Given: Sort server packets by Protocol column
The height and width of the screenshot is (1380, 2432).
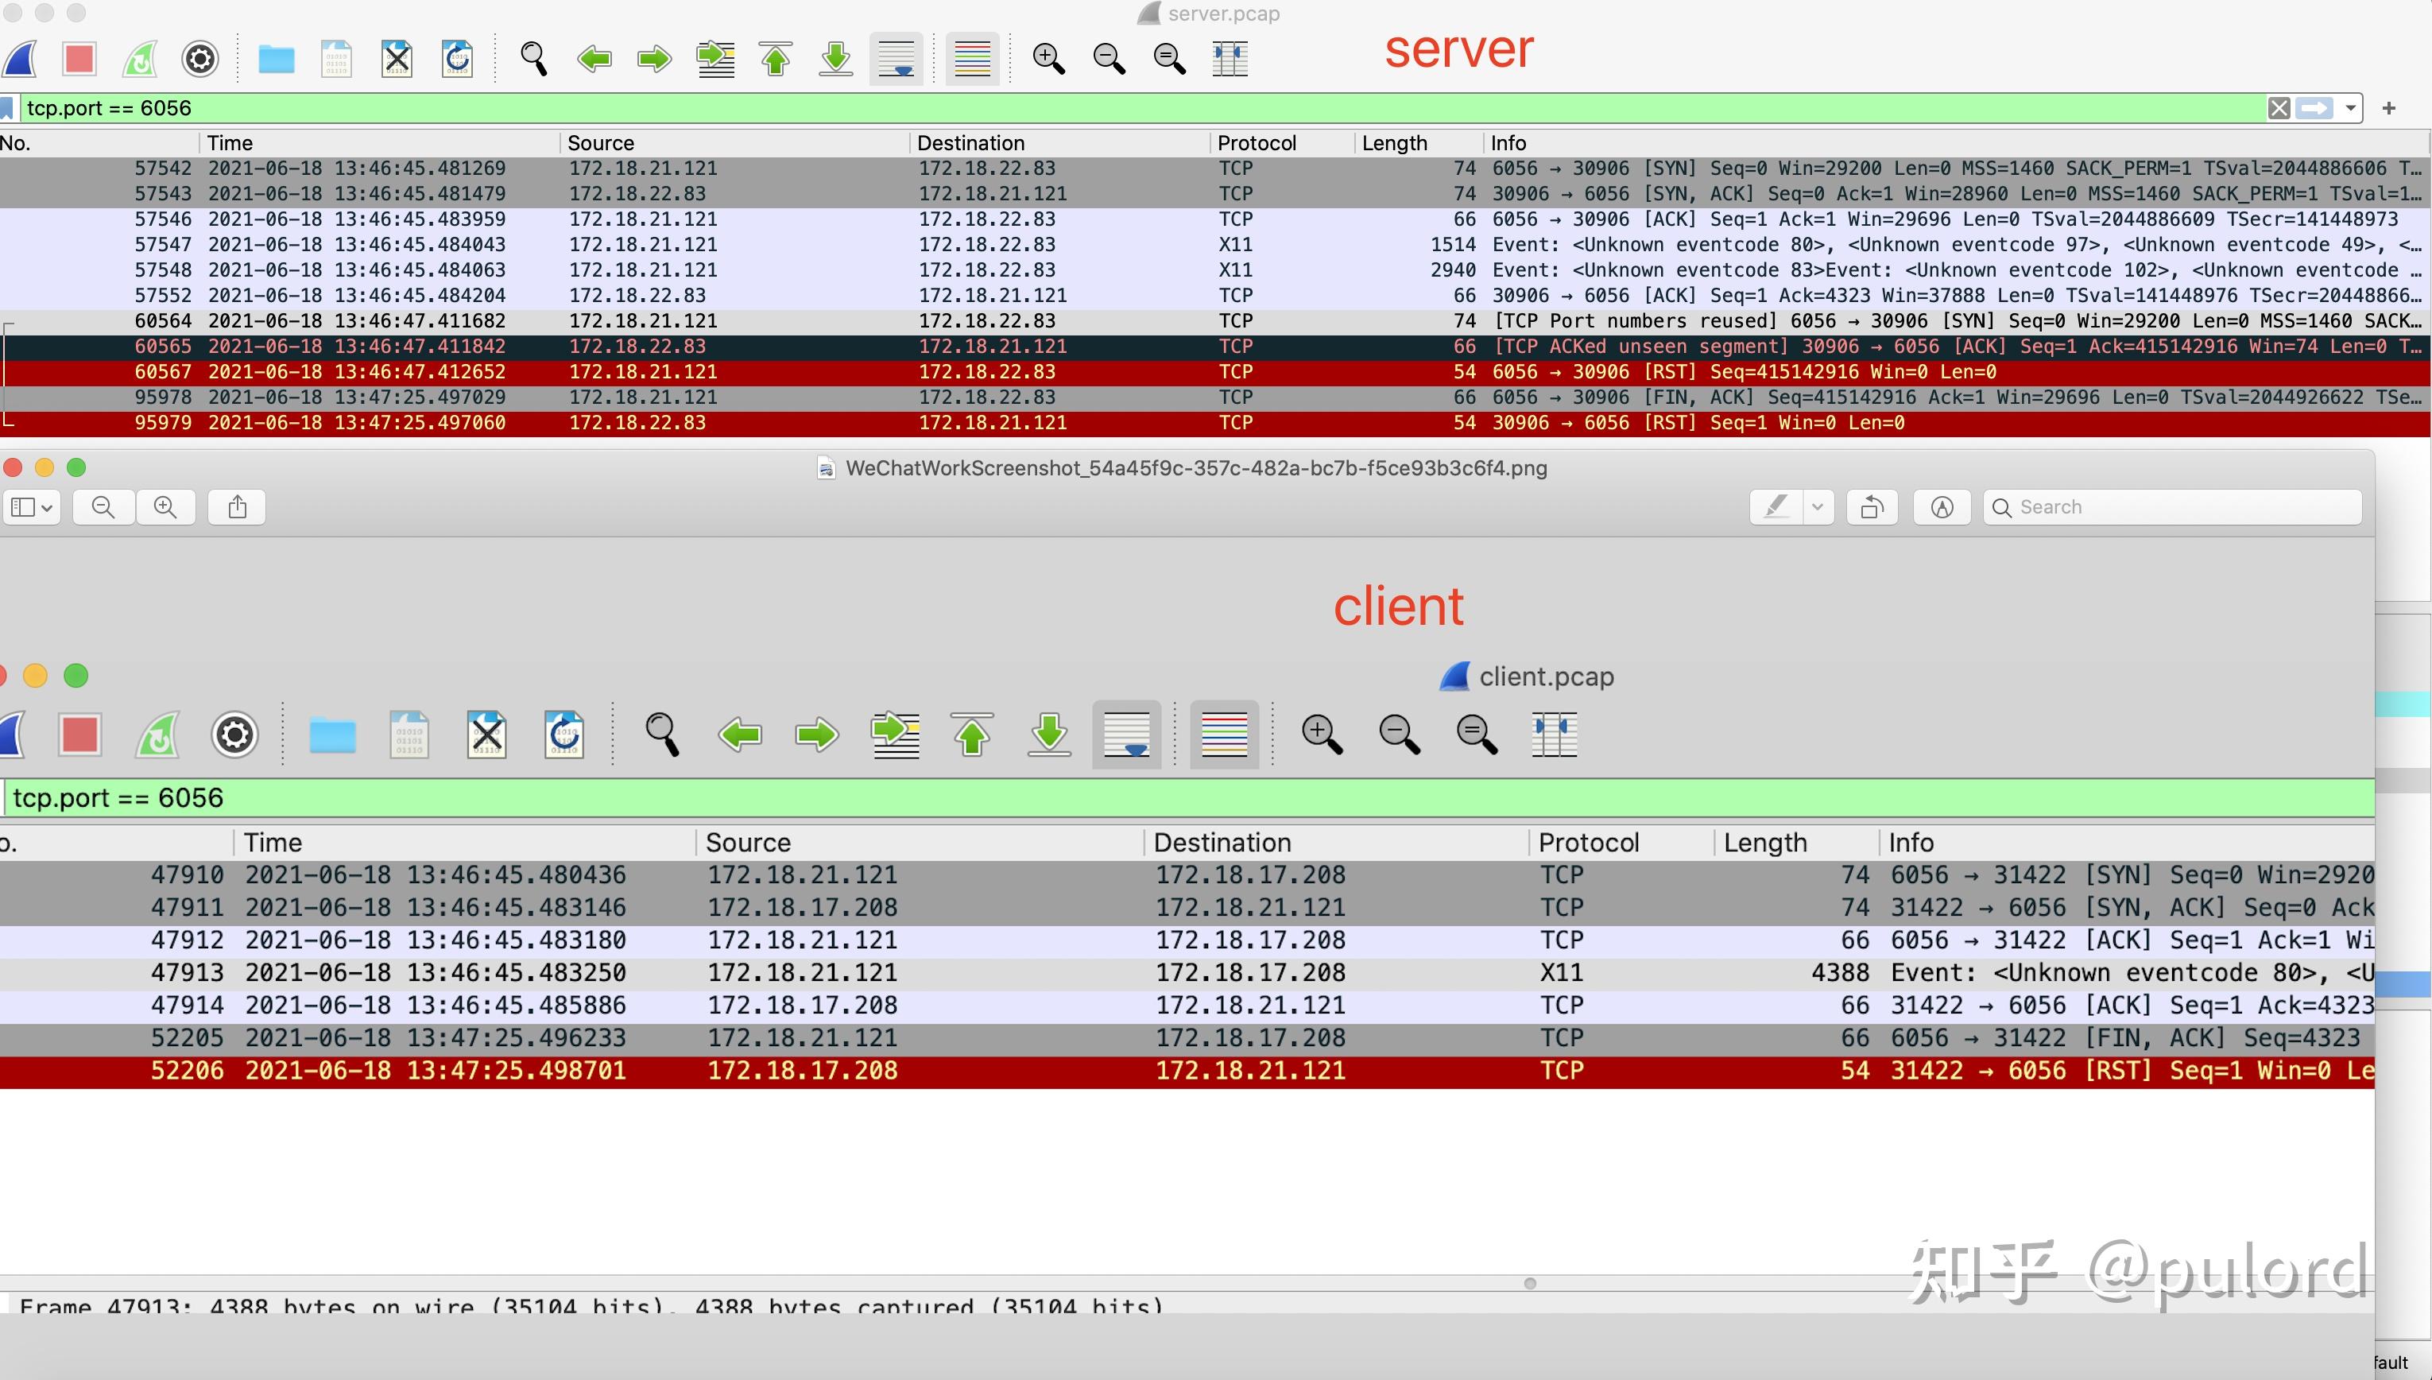Looking at the screenshot, I should click(1282, 143).
